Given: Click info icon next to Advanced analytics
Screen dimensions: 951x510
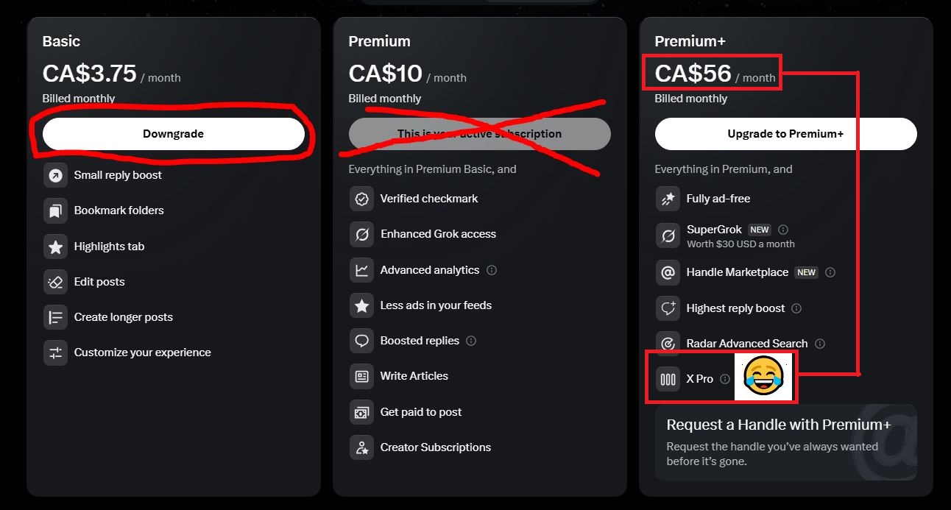Looking at the screenshot, I should (492, 270).
